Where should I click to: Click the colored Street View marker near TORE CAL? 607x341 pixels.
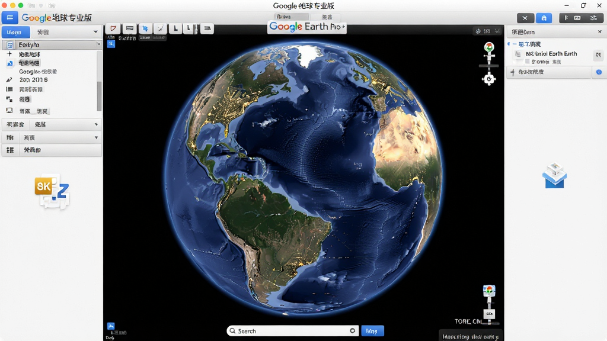coord(489,290)
